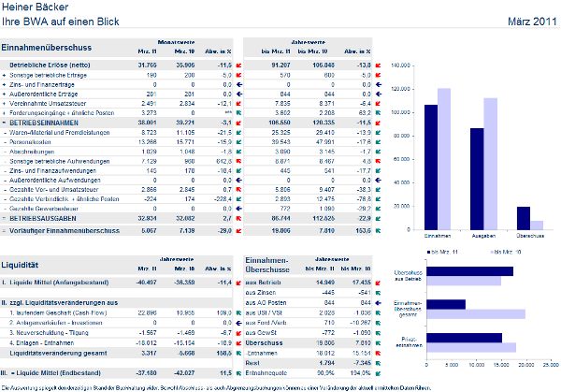
Task: Click monthly arrow for Gezahlte Vor- und Umsatzsteuer
Action: (239, 189)
